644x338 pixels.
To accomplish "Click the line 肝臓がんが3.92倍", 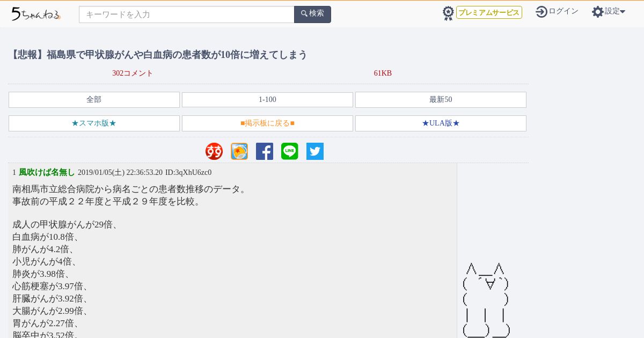I will tap(50, 299).
